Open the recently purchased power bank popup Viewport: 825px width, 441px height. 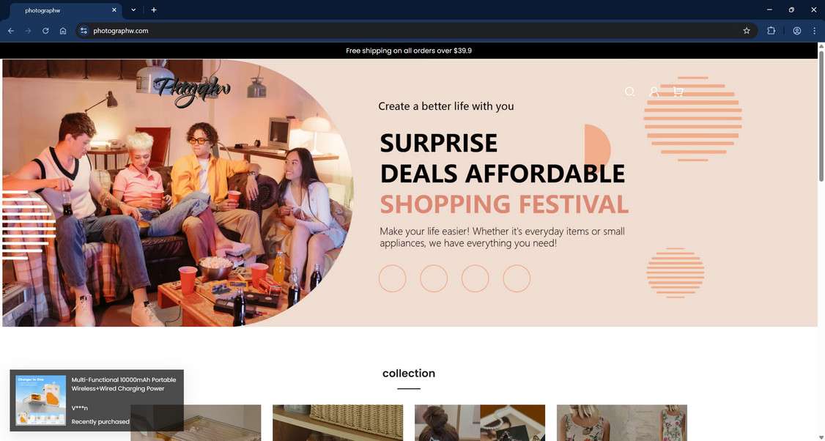pos(97,401)
